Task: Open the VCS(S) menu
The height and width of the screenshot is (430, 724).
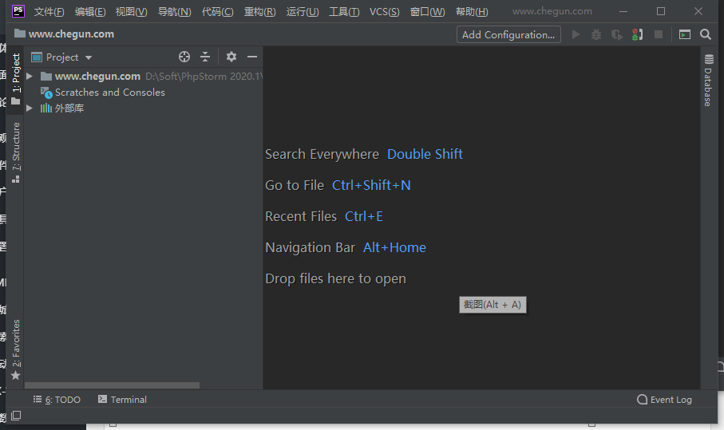Action: (x=384, y=11)
